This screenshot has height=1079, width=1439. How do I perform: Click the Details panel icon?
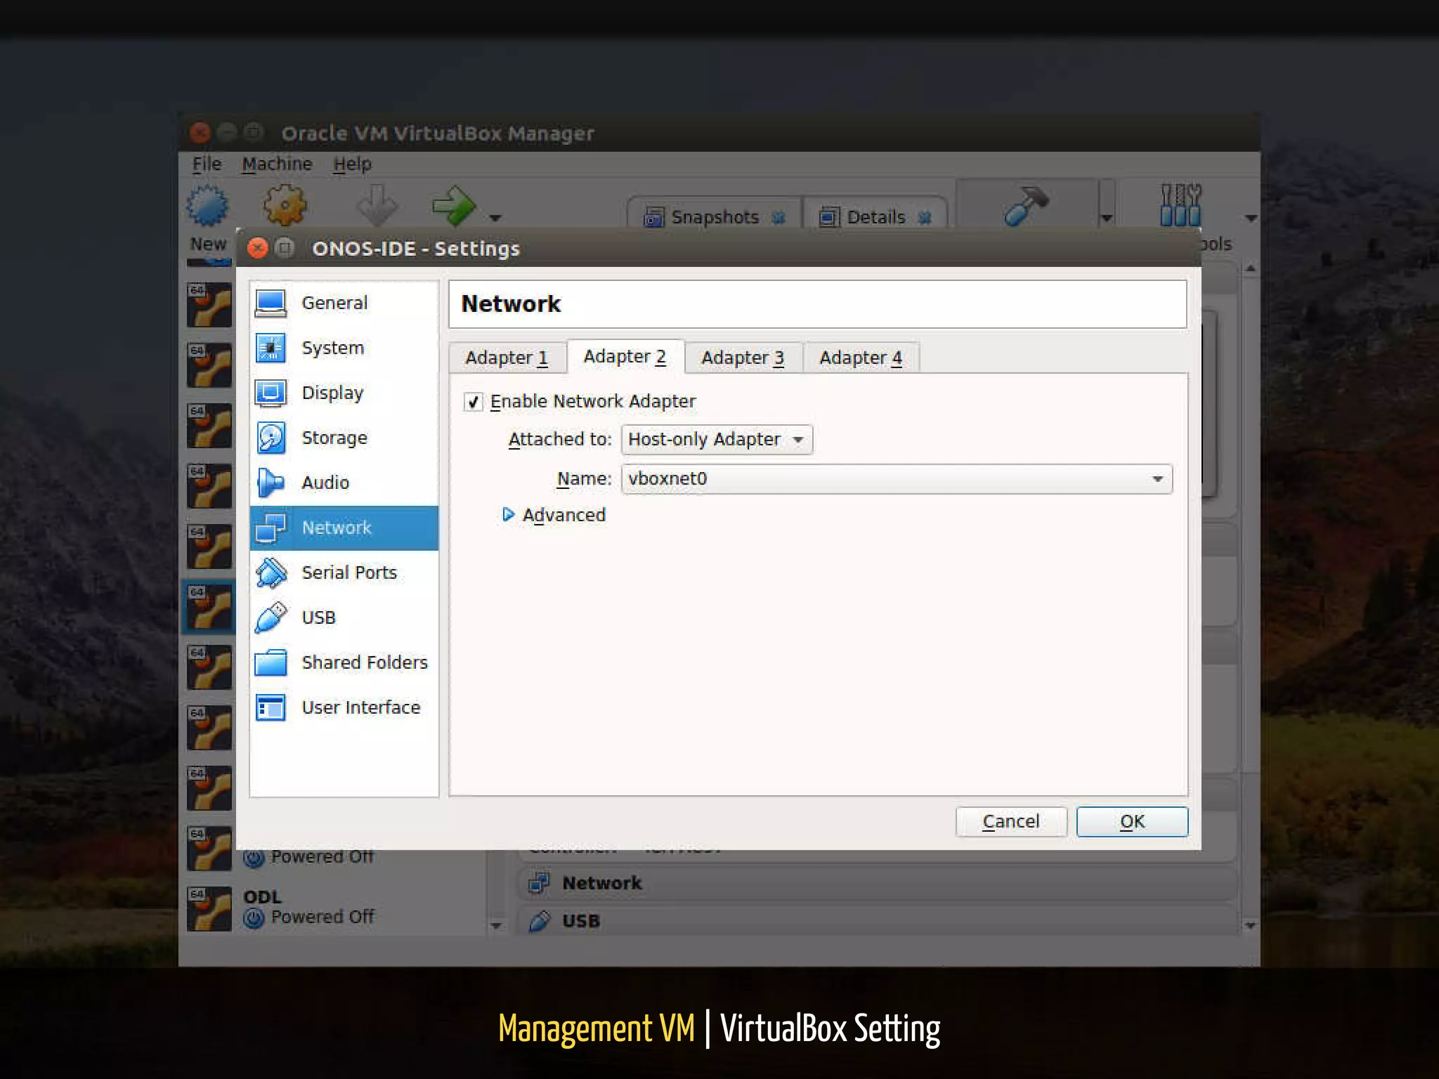pyautogui.click(x=829, y=218)
